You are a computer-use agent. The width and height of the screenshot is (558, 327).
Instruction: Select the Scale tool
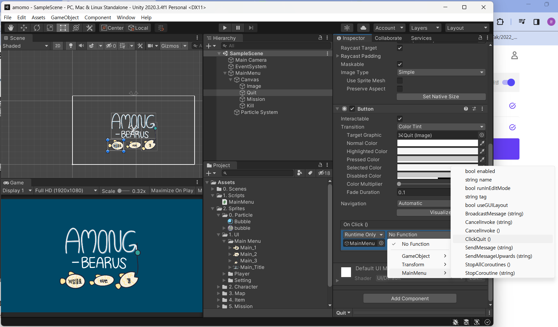50,28
